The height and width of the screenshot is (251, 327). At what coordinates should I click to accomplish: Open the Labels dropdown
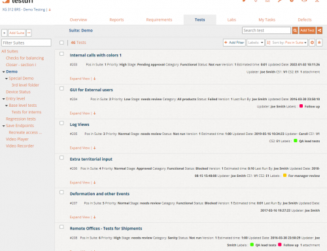coord(256,43)
